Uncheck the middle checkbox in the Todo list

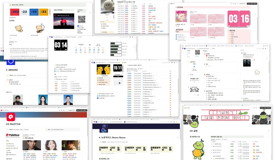176,37
